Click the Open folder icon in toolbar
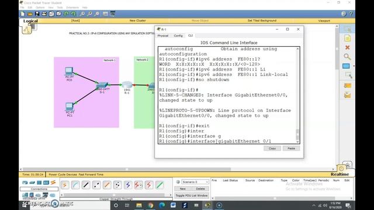374x210 pixels. pyautogui.click(x=30, y=14)
